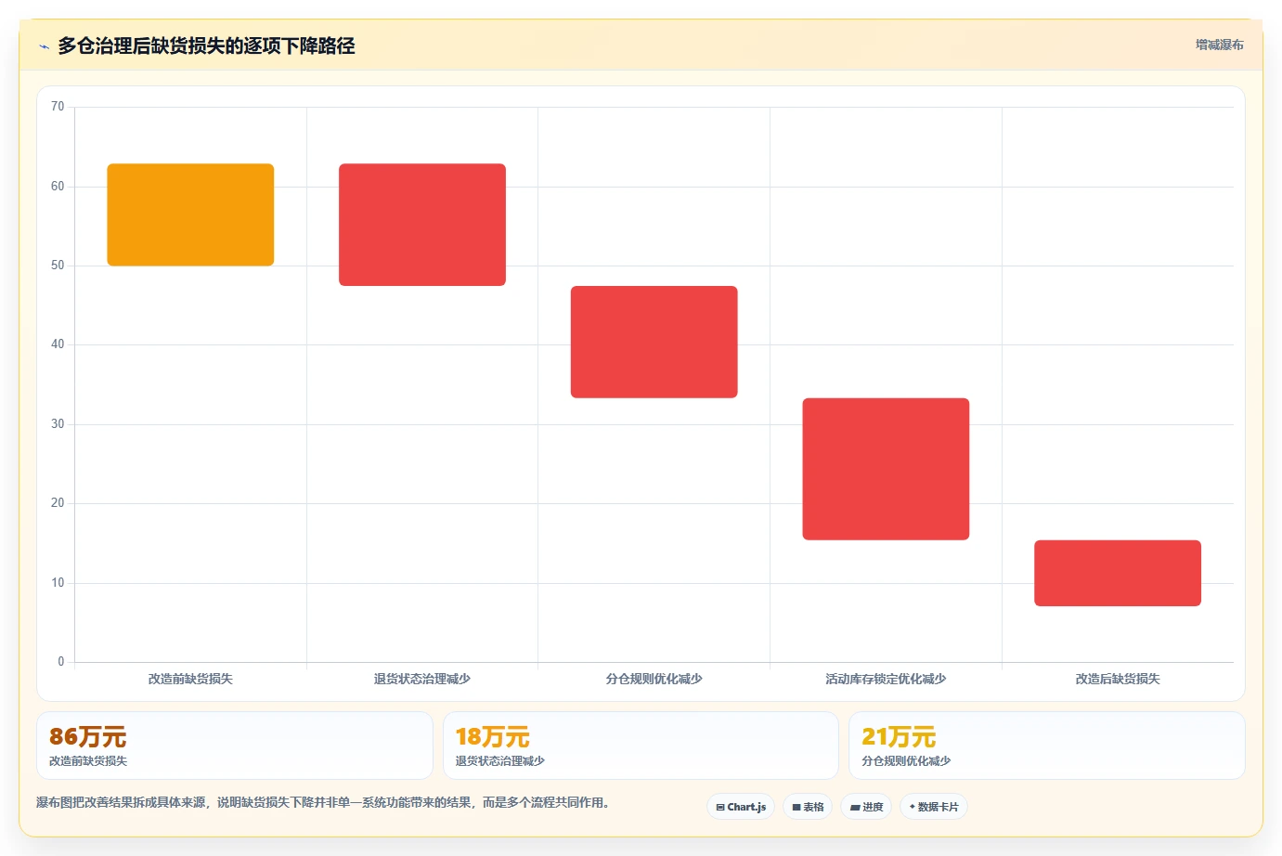Click the y-axis value 10
This screenshot has width=1282, height=856.
tap(58, 583)
